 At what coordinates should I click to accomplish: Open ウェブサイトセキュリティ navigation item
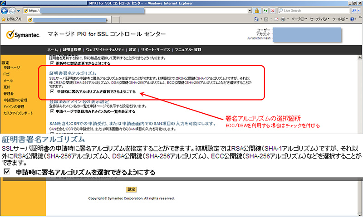105,50
